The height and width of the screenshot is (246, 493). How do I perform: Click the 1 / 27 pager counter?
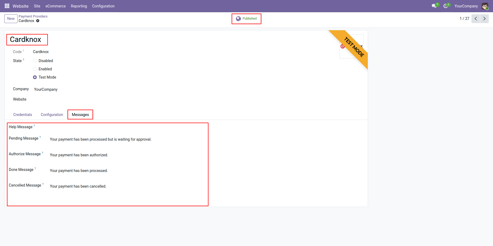(464, 19)
